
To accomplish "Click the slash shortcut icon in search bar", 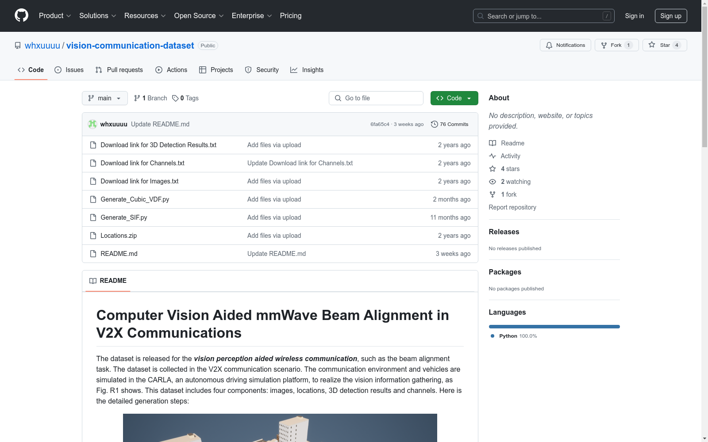I will click(x=607, y=16).
